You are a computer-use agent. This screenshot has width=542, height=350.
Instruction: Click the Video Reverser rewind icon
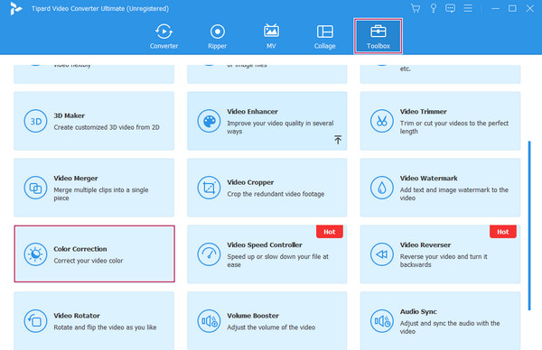point(381,254)
